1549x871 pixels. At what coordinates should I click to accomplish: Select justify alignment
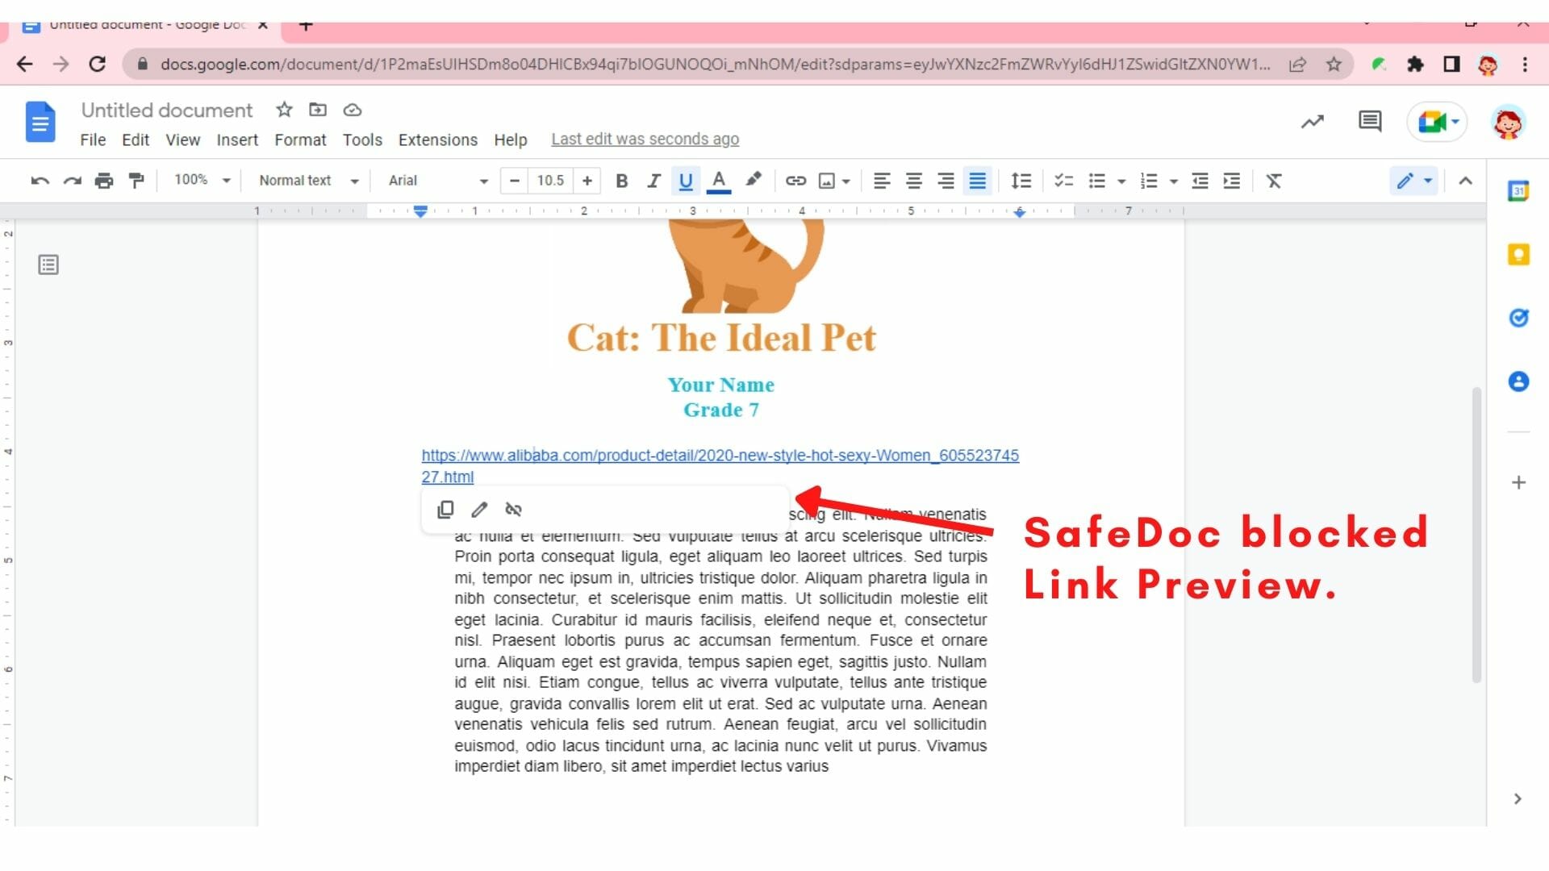coord(977,181)
